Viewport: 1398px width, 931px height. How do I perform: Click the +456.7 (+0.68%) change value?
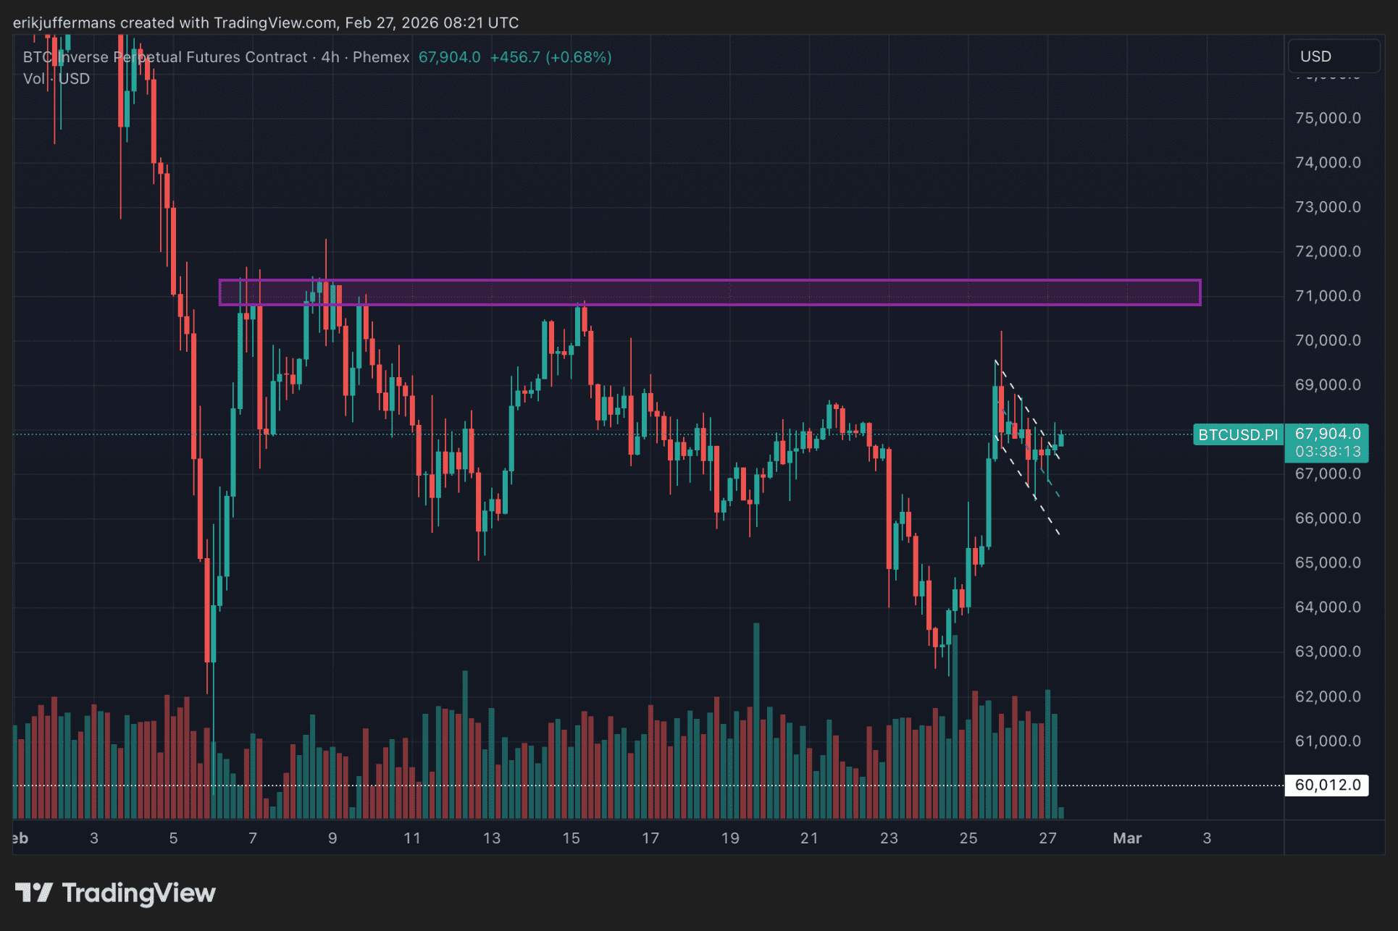tap(551, 57)
